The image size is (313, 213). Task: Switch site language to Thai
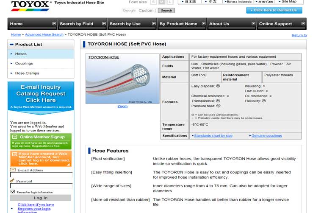(x=265, y=2)
